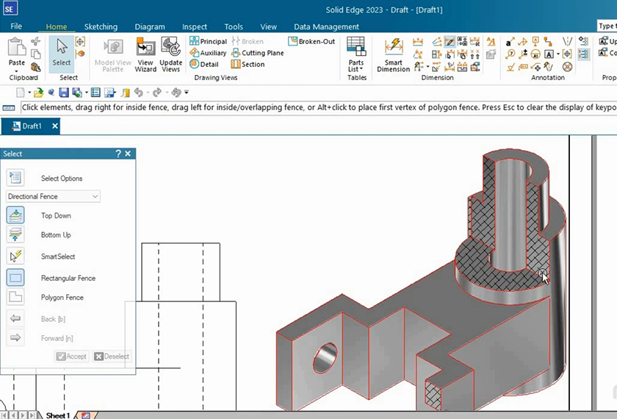Image resolution: width=617 pixels, height=419 pixels.
Task: Toggle Bottom Up selection order
Action: [15, 234]
